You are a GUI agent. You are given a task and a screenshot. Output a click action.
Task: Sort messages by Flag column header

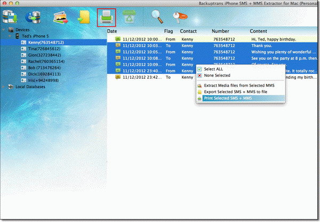point(169,31)
